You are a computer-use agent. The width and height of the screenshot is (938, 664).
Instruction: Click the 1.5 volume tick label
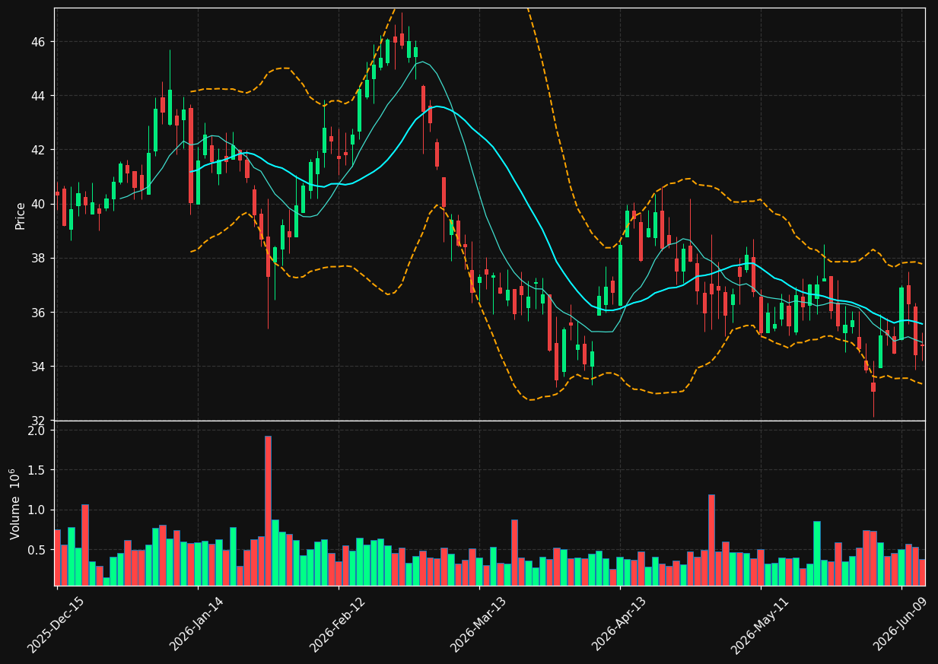pos(37,470)
